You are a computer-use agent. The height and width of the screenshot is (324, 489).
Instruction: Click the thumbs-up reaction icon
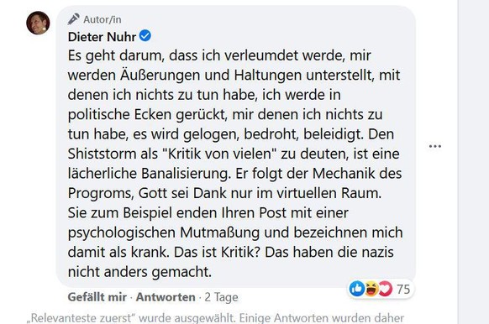tap(357, 289)
